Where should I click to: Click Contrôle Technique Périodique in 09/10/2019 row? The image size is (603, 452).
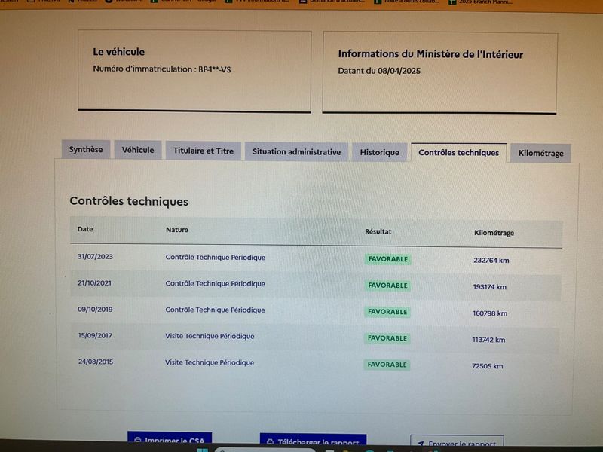click(x=215, y=310)
